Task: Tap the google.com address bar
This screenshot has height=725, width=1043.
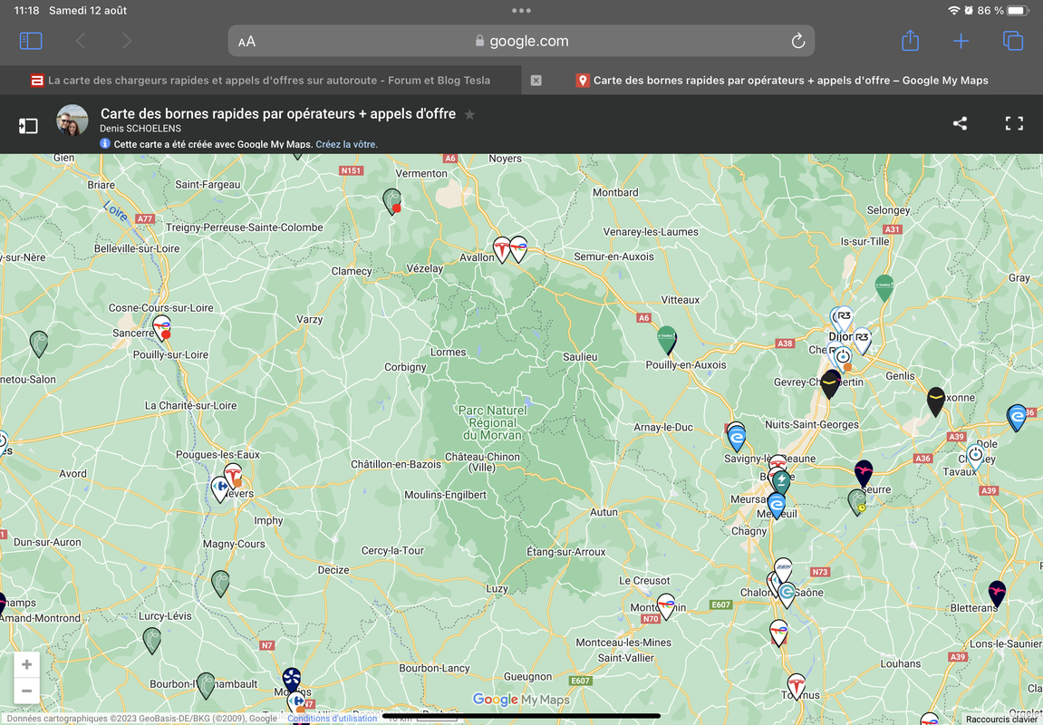Action: point(522,42)
